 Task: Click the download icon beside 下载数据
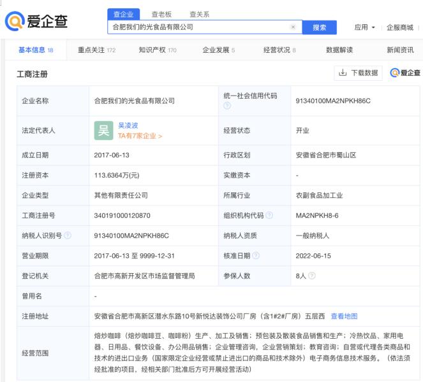[x=342, y=73]
